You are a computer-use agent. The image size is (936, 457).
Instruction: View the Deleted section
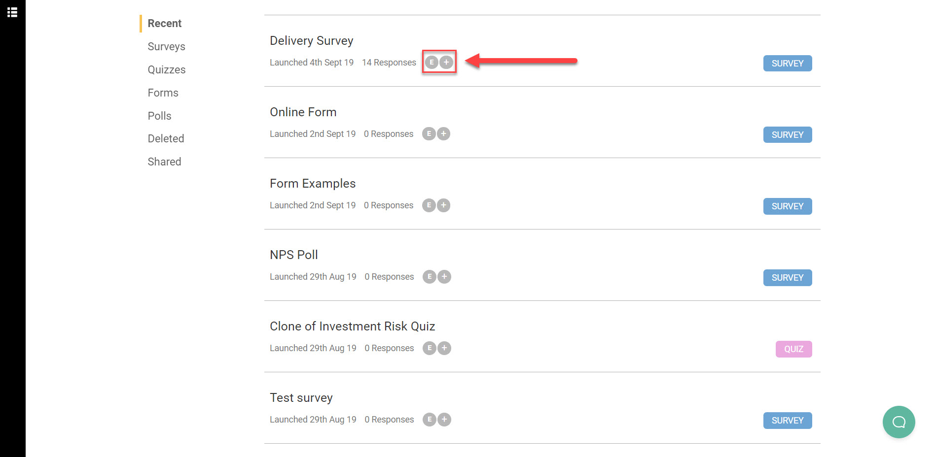[x=166, y=138]
